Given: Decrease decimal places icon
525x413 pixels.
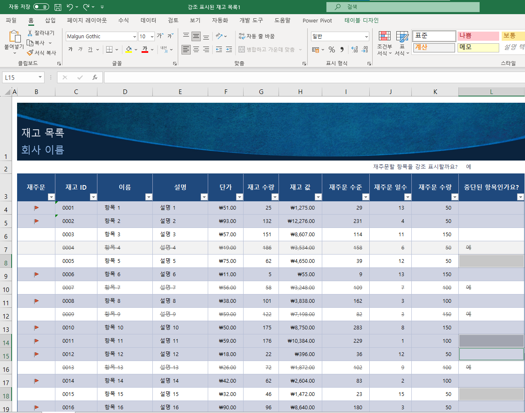Looking at the screenshot, I should (365, 49).
